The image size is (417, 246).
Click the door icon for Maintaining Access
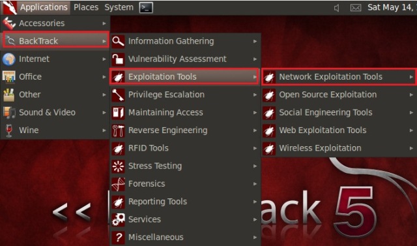(118, 113)
